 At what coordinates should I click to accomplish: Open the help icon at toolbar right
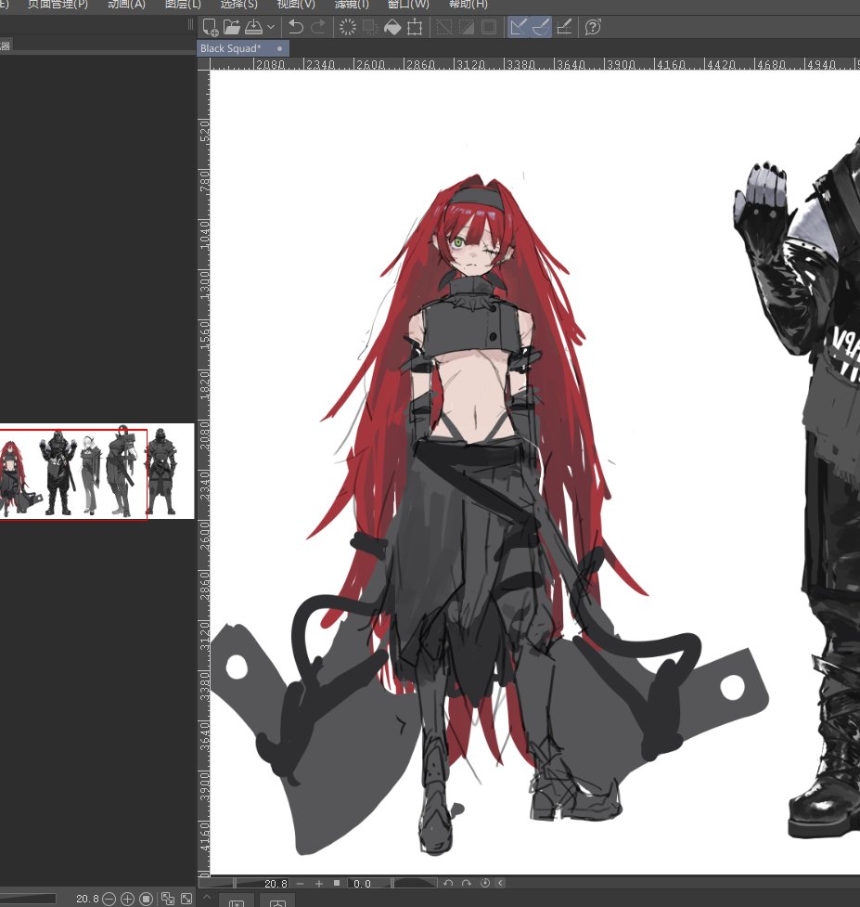tap(592, 28)
